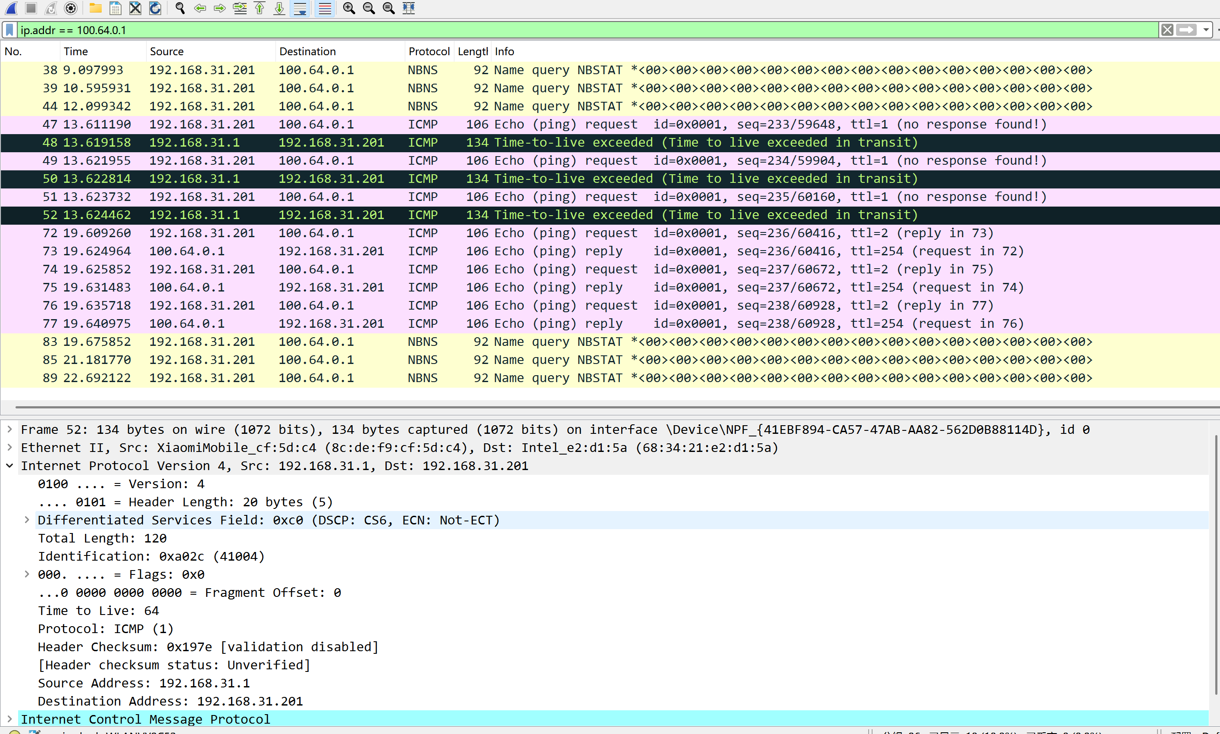Toggle auto-scroll during live capture

click(300, 8)
